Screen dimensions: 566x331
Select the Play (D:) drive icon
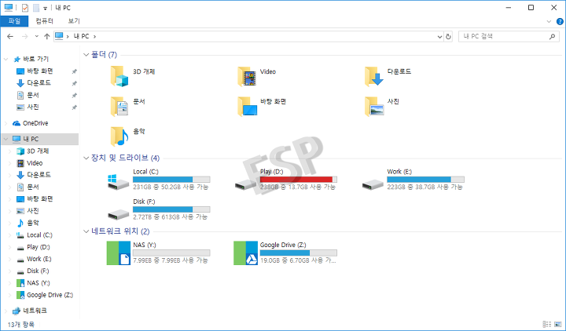[x=245, y=185]
